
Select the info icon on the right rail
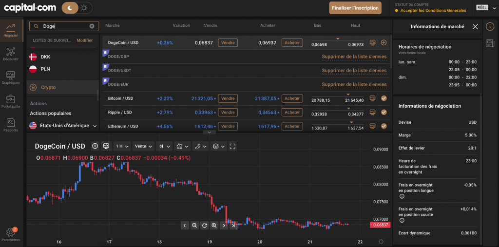tap(490, 27)
